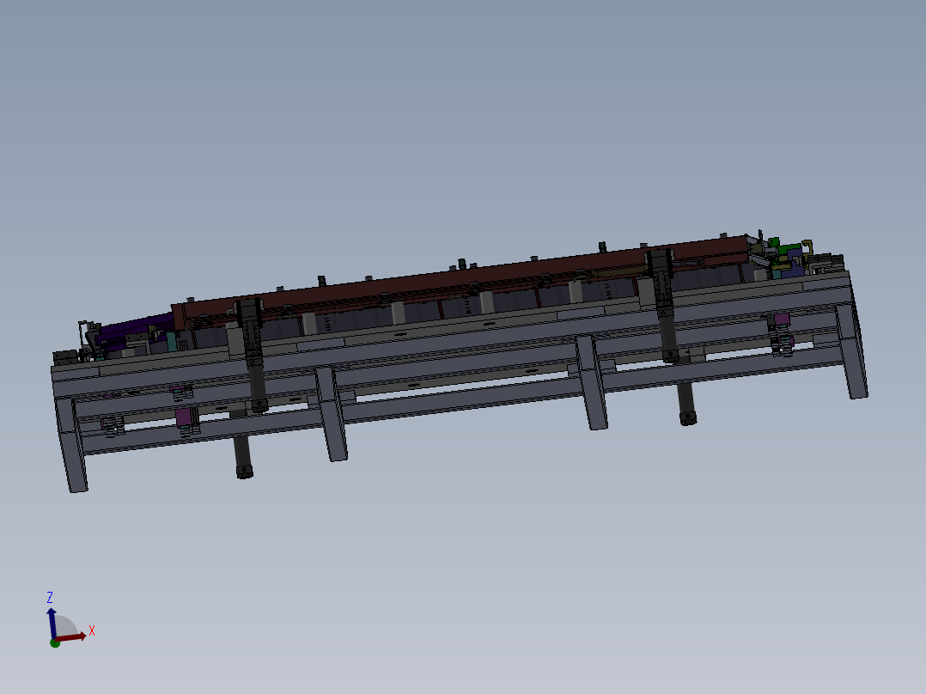Click the blue "Z" axis label
The width and height of the screenshot is (926, 694).
[x=50, y=597]
